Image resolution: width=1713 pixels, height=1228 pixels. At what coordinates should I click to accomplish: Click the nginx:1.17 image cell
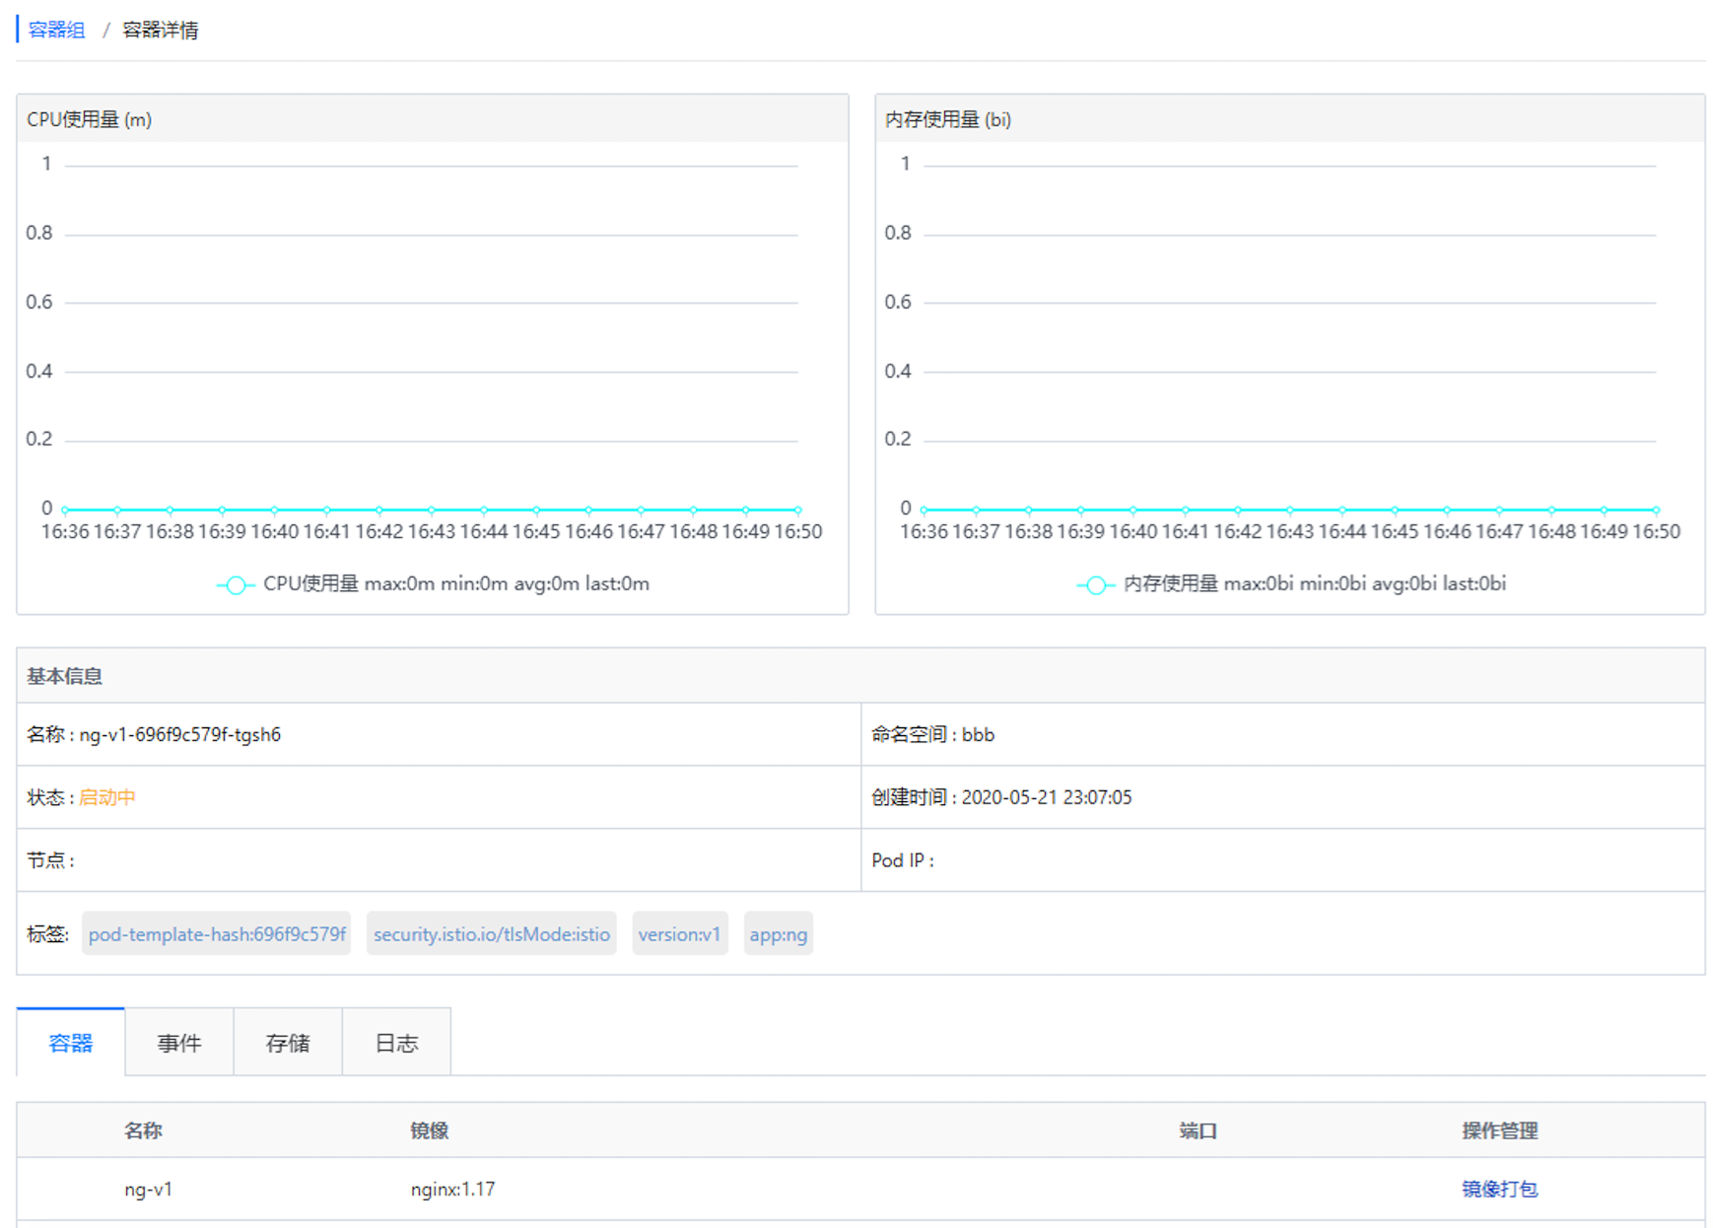pos(452,1190)
